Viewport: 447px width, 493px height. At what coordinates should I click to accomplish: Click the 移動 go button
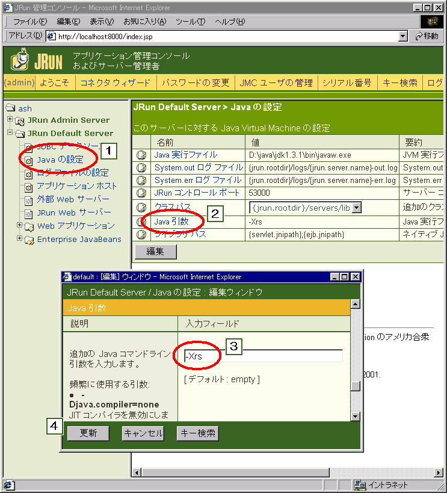(427, 37)
